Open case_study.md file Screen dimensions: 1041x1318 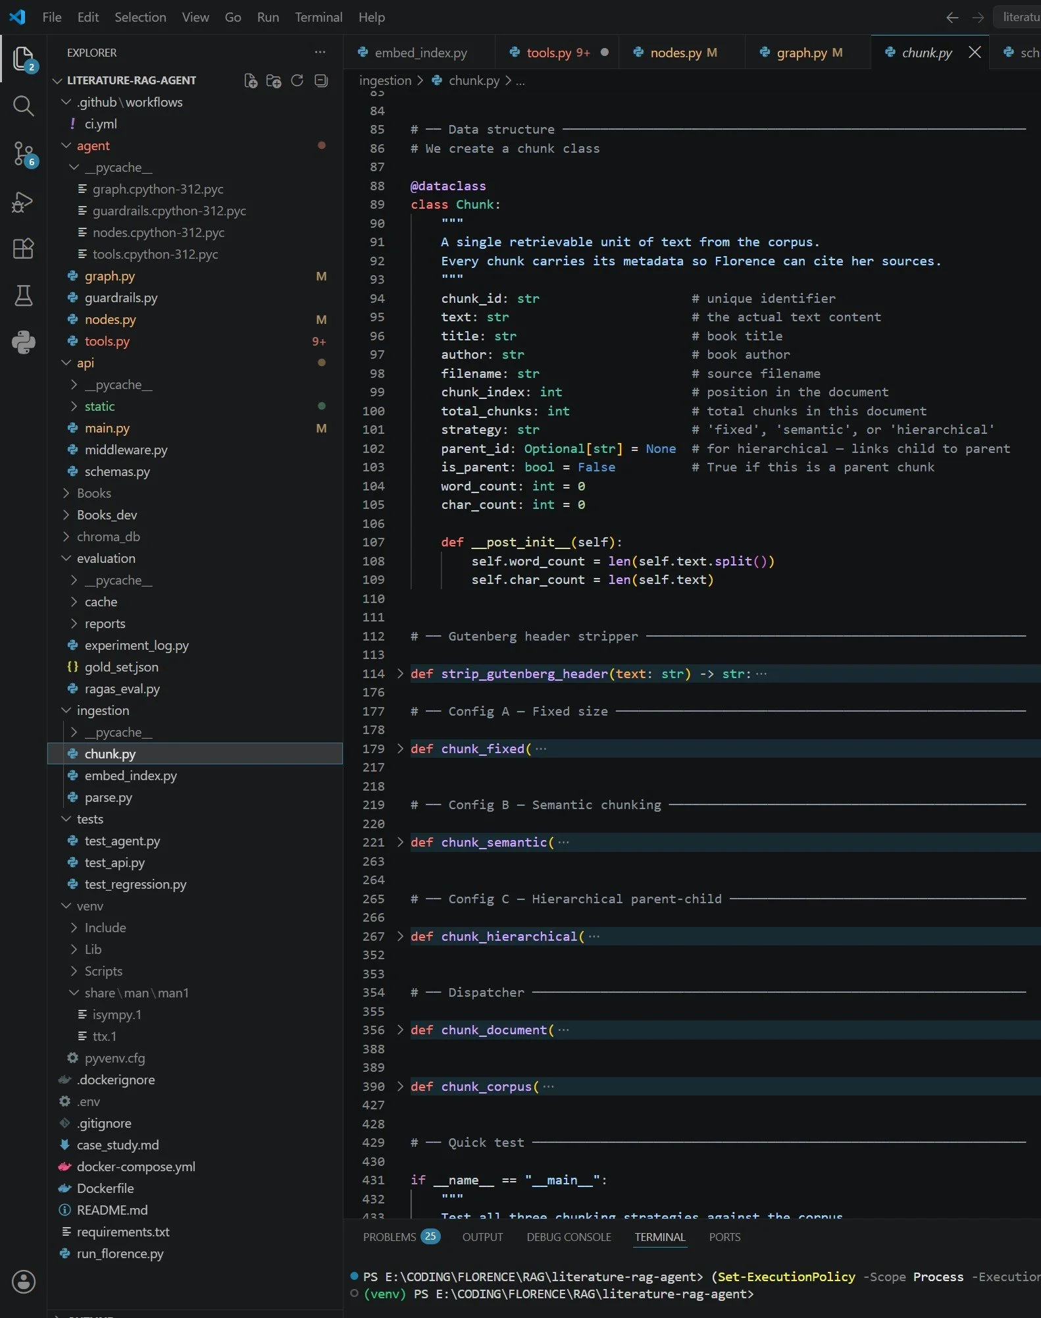click(195, 1145)
